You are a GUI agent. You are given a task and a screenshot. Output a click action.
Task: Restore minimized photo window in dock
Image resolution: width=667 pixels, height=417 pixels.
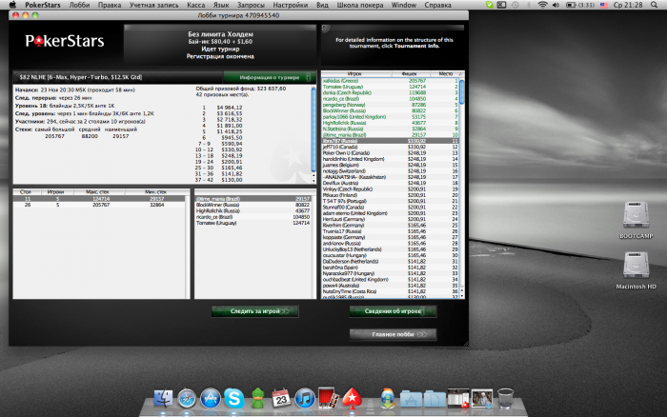click(481, 399)
